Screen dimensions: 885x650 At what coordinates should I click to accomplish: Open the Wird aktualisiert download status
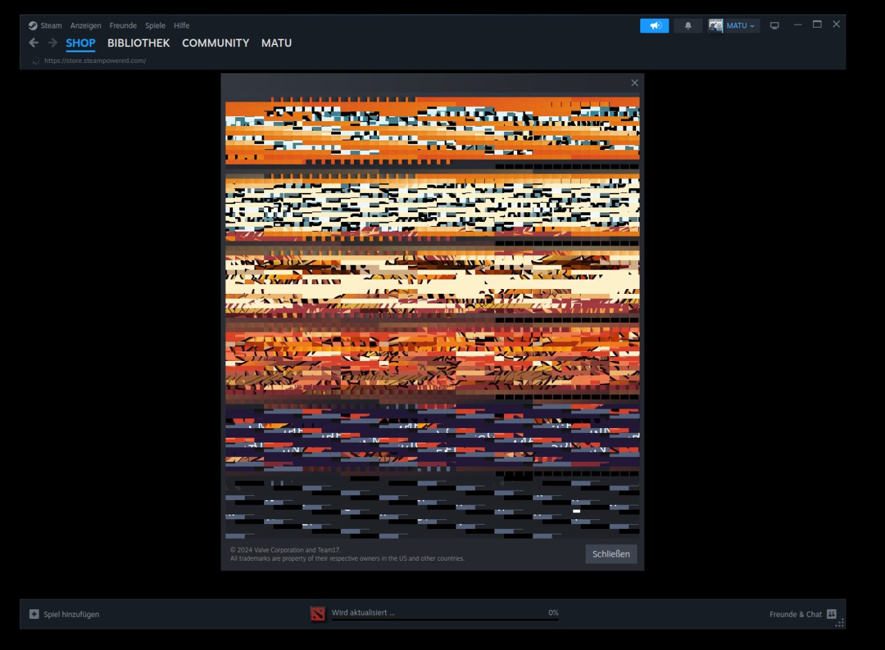(x=363, y=613)
